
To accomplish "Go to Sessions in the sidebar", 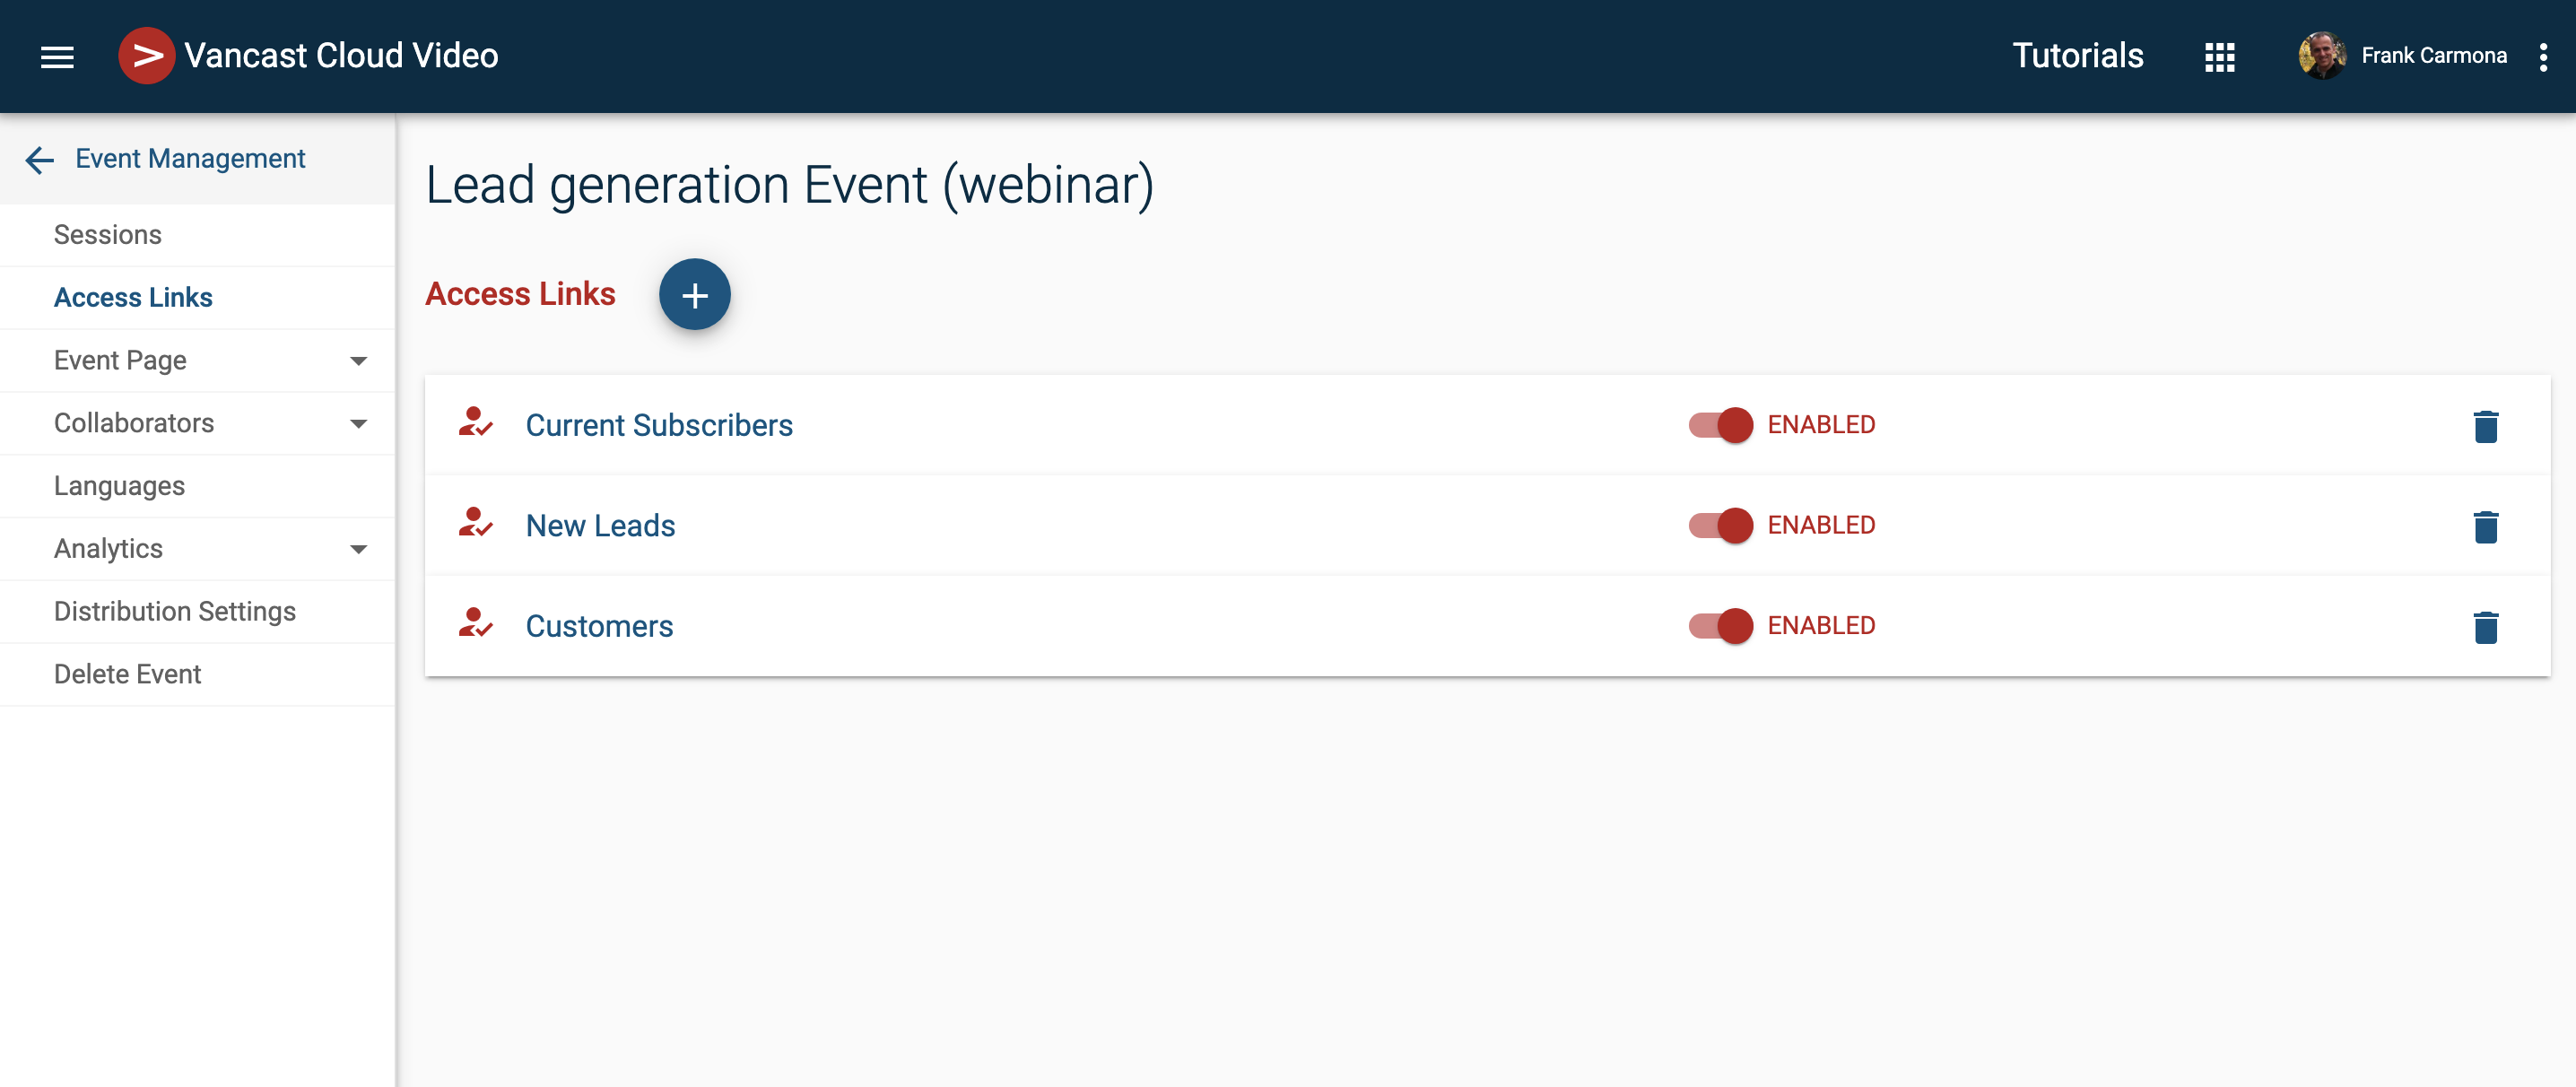I will tap(108, 235).
